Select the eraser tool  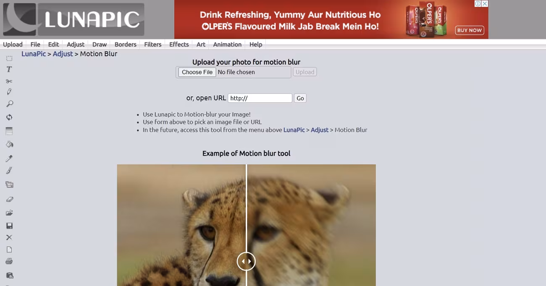pos(9,199)
